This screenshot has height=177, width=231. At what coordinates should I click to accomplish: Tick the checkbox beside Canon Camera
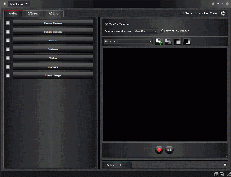pos(8,23)
